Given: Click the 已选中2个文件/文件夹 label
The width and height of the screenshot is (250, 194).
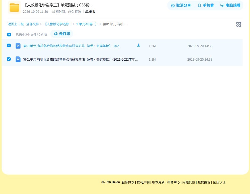Looking at the screenshot, I should click(x=32, y=35).
